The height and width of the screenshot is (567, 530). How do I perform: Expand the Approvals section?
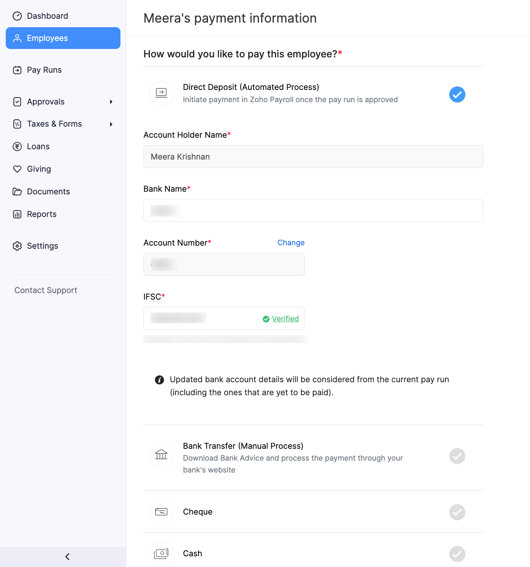coord(111,102)
